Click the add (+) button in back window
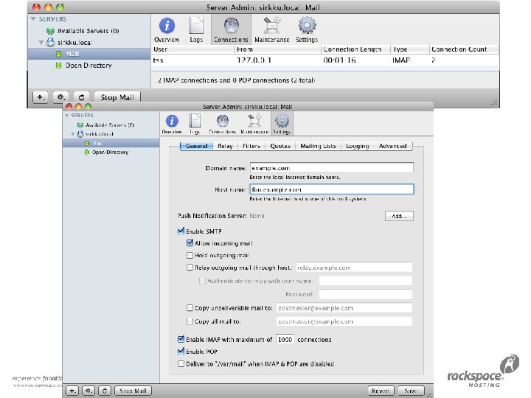This screenshot has width=531, height=398. 41,97
